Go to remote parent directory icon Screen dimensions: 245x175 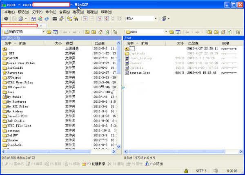[210, 32]
